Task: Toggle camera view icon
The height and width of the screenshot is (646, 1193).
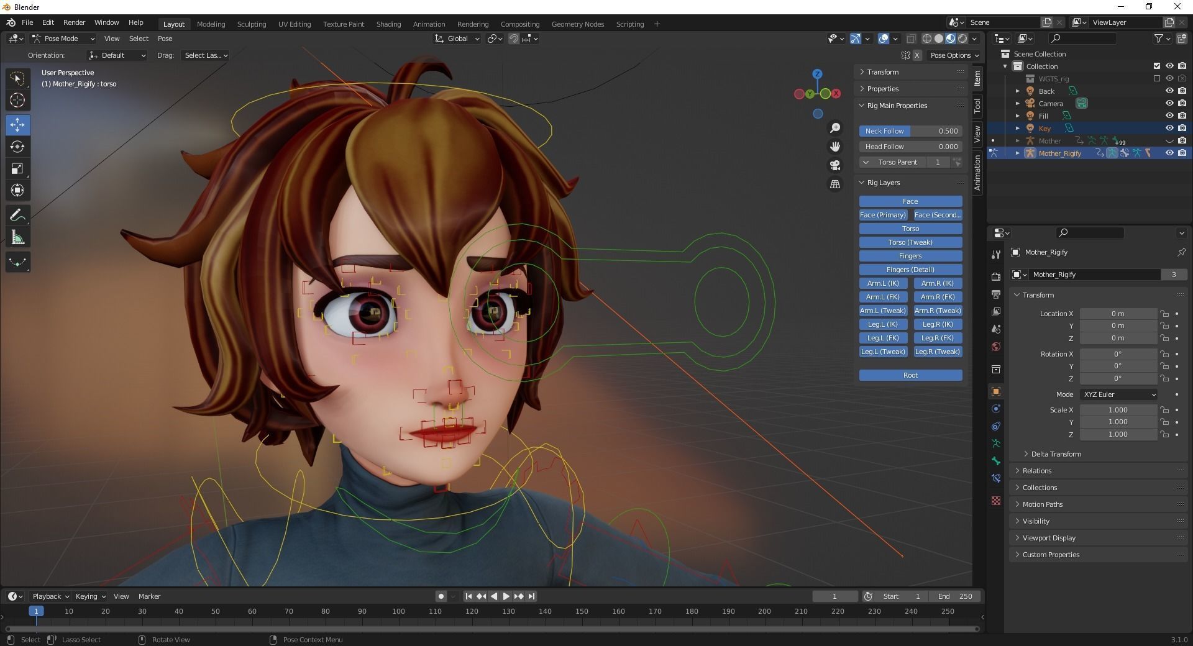Action: pyautogui.click(x=835, y=165)
